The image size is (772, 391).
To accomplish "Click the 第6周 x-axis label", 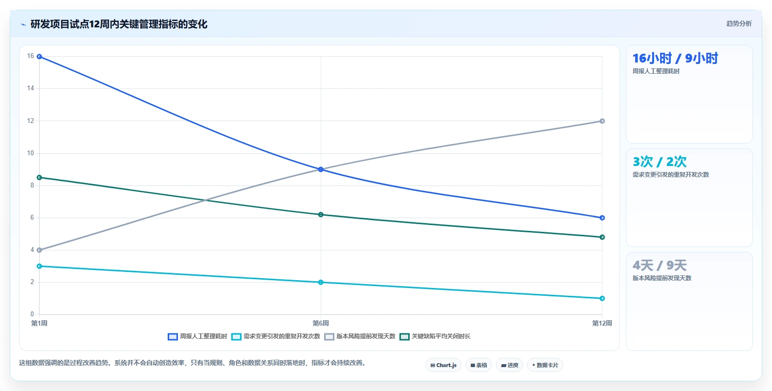I will pos(321,323).
